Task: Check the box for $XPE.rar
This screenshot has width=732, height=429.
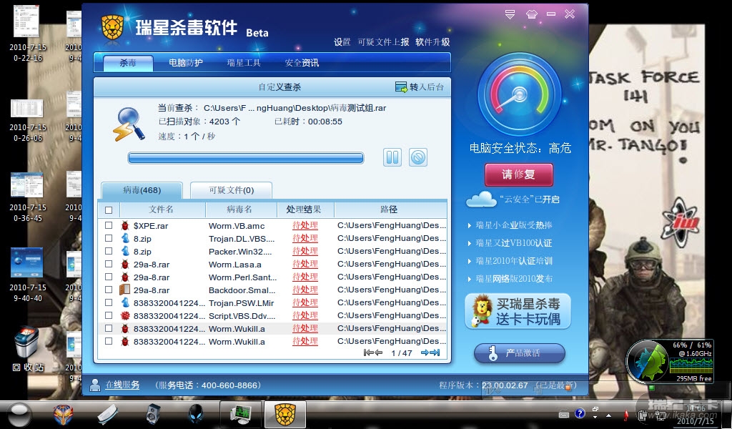Action: 109,225
